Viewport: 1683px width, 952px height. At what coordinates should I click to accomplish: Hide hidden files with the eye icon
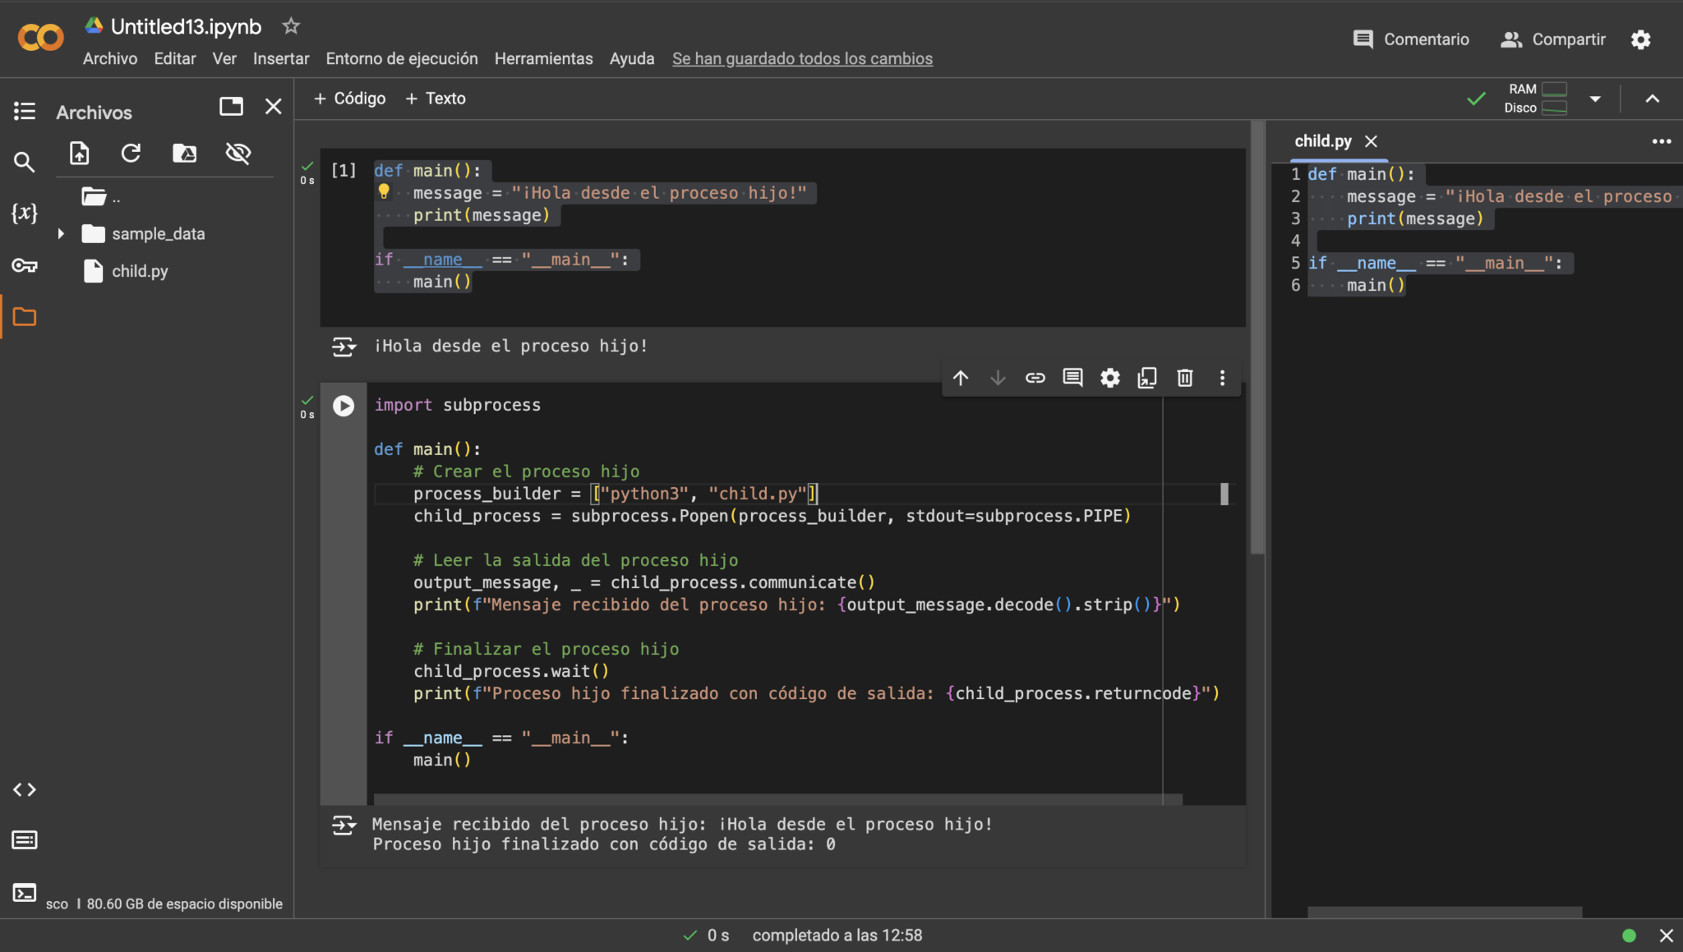237,153
